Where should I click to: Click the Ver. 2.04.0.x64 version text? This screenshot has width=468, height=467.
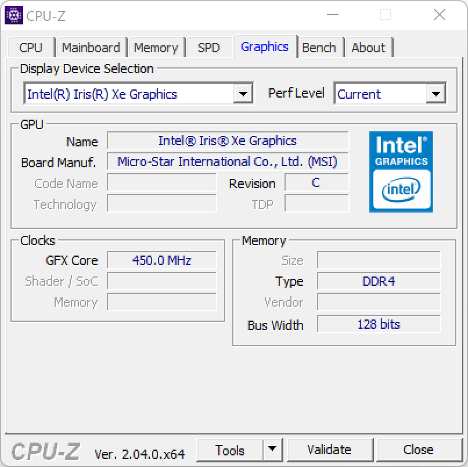tap(140, 454)
